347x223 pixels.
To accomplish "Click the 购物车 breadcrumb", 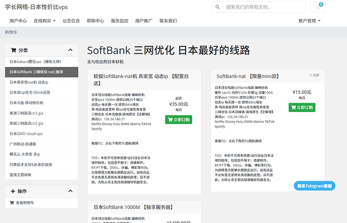I will [x=11, y=32].
